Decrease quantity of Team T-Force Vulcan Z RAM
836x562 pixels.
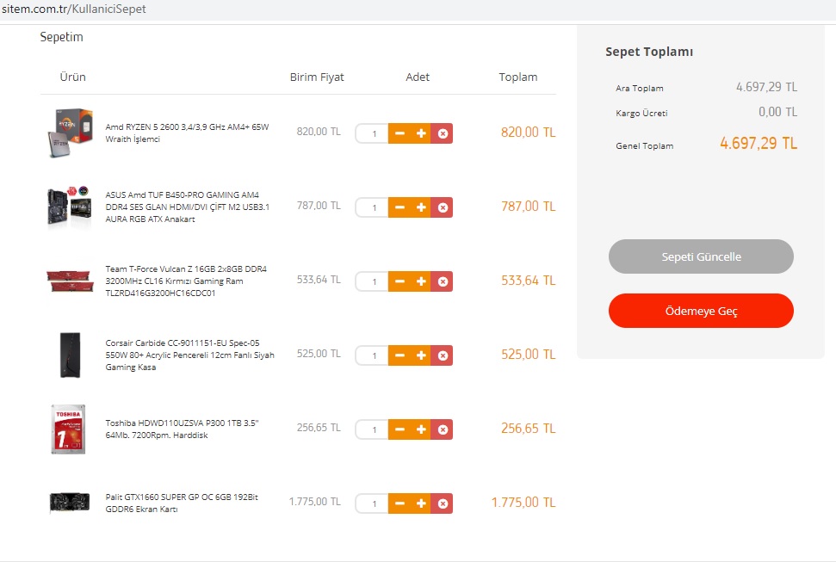[399, 281]
